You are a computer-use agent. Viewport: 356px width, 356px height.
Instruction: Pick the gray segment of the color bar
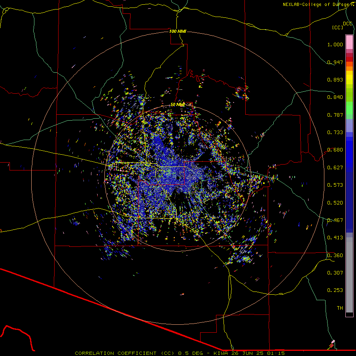349,275
